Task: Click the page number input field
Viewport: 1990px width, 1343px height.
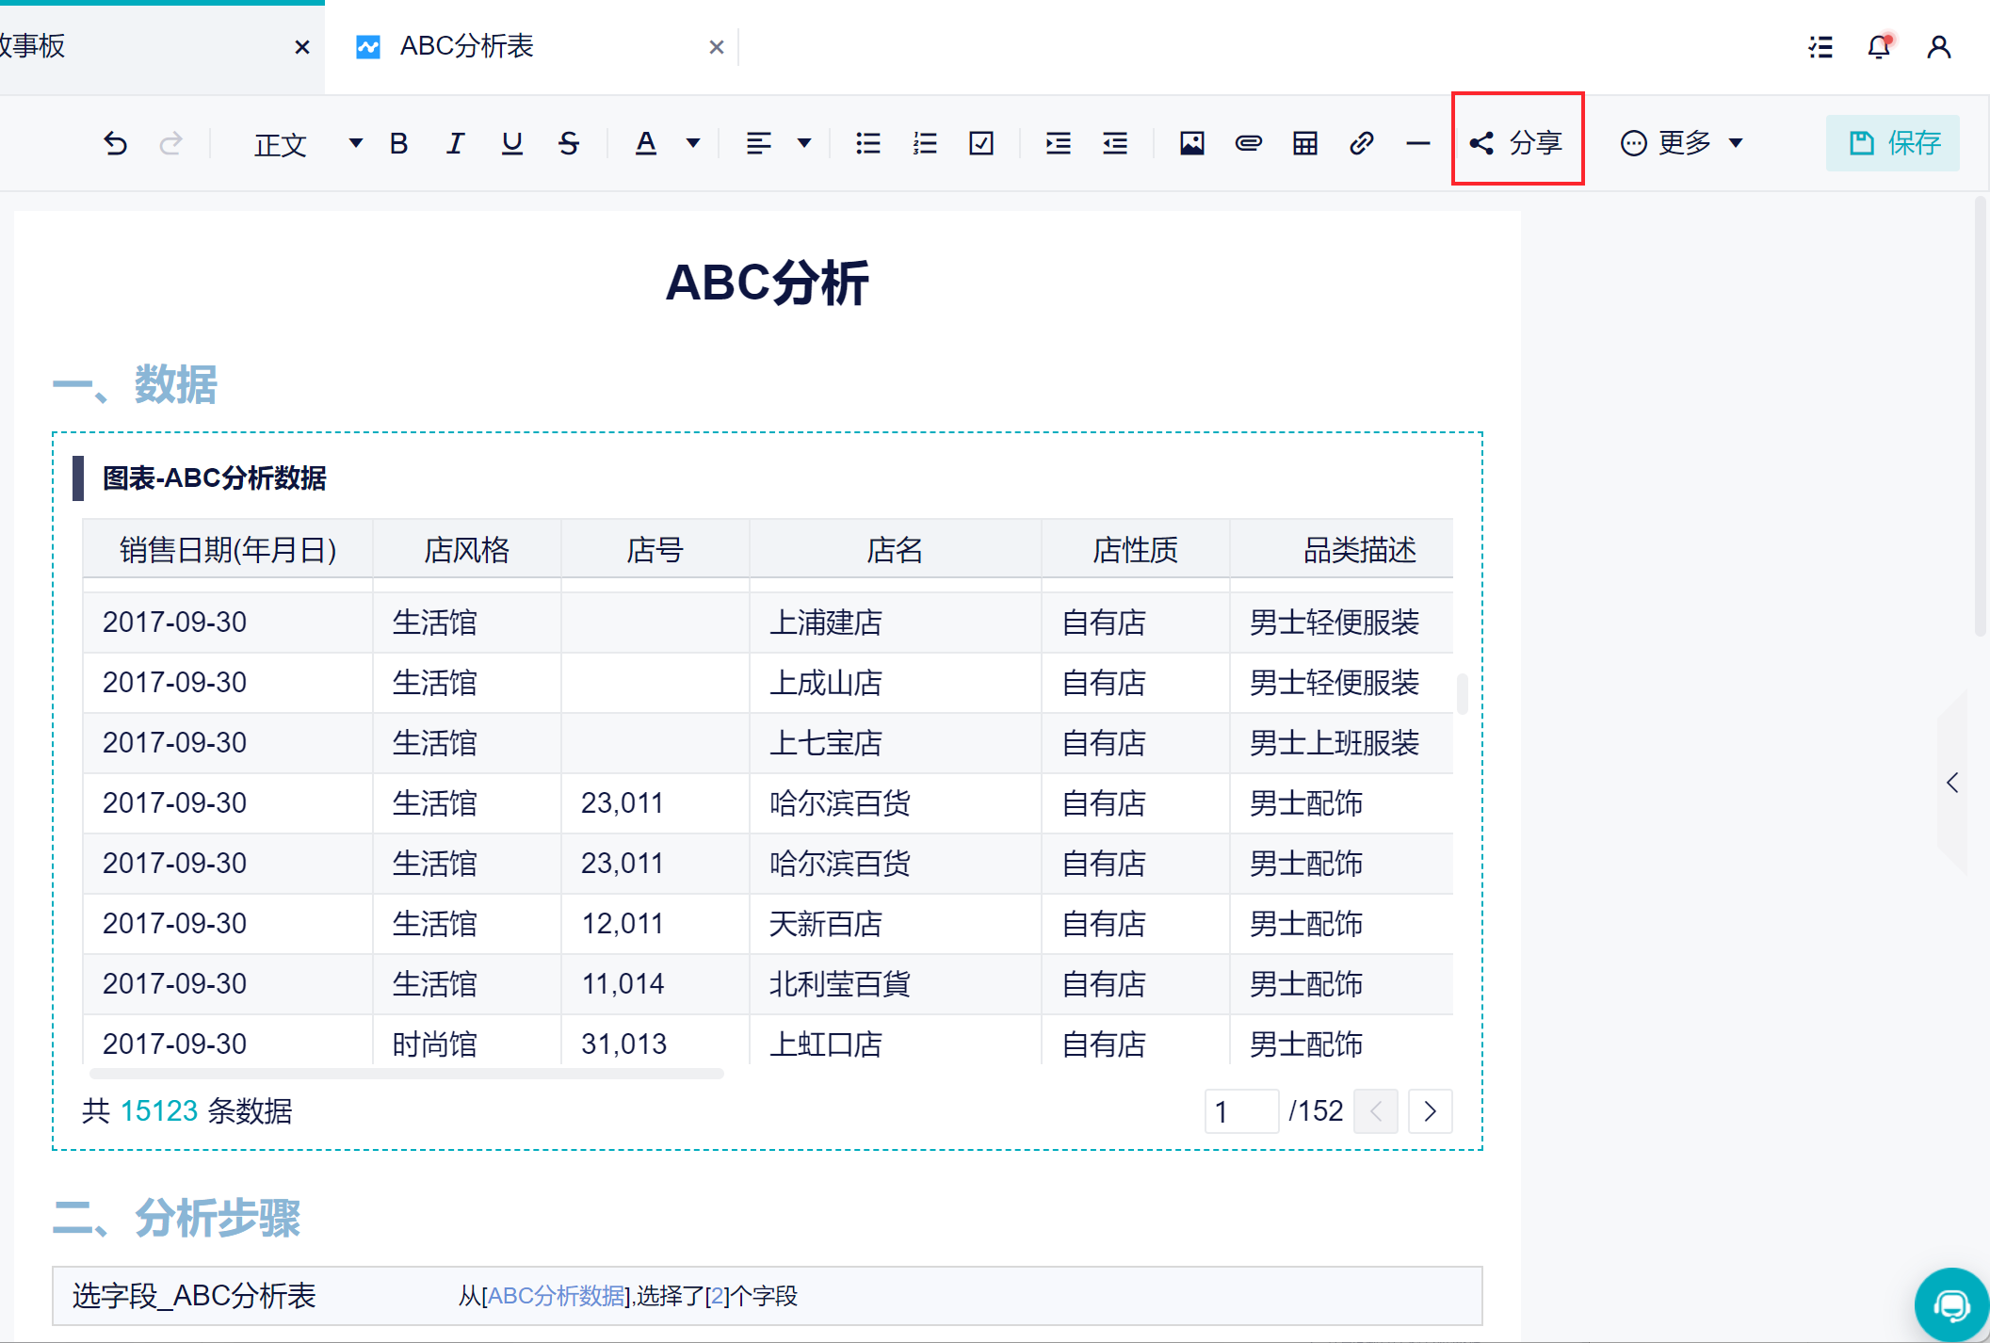Action: click(x=1241, y=1111)
